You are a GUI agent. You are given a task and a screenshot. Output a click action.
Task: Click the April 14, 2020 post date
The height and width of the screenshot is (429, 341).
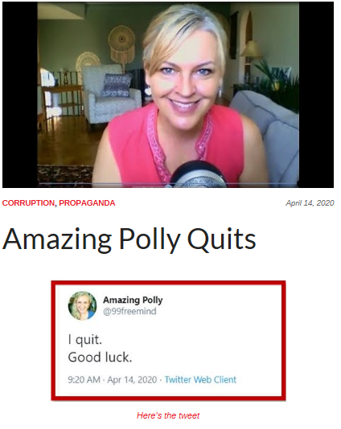[310, 203]
